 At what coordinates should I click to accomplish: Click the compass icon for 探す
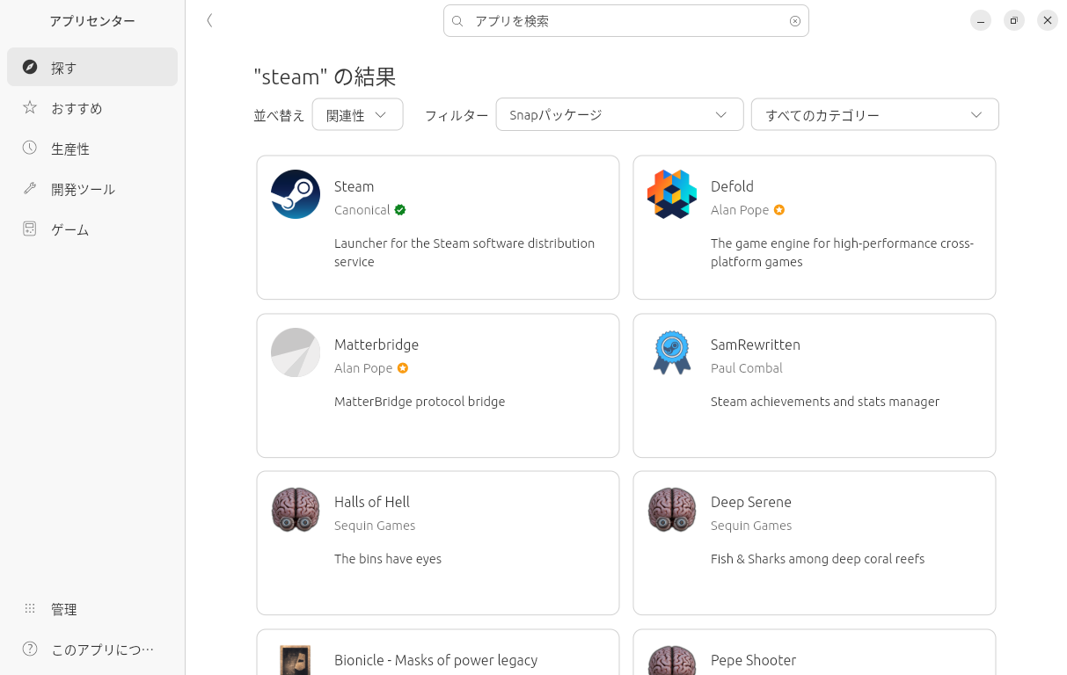pyautogui.click(x=30, y=67)
